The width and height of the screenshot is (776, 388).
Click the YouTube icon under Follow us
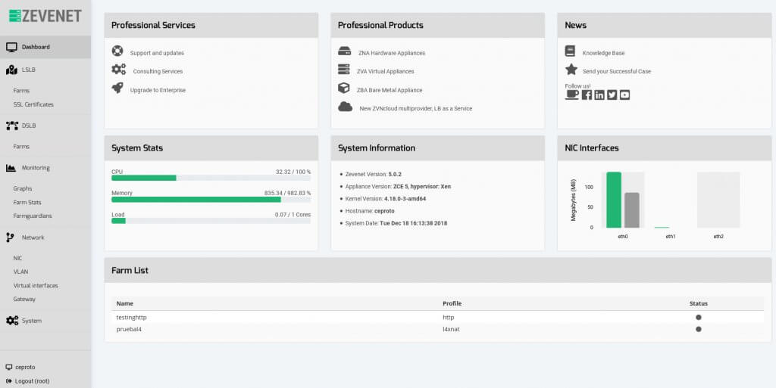click(624, 95)
